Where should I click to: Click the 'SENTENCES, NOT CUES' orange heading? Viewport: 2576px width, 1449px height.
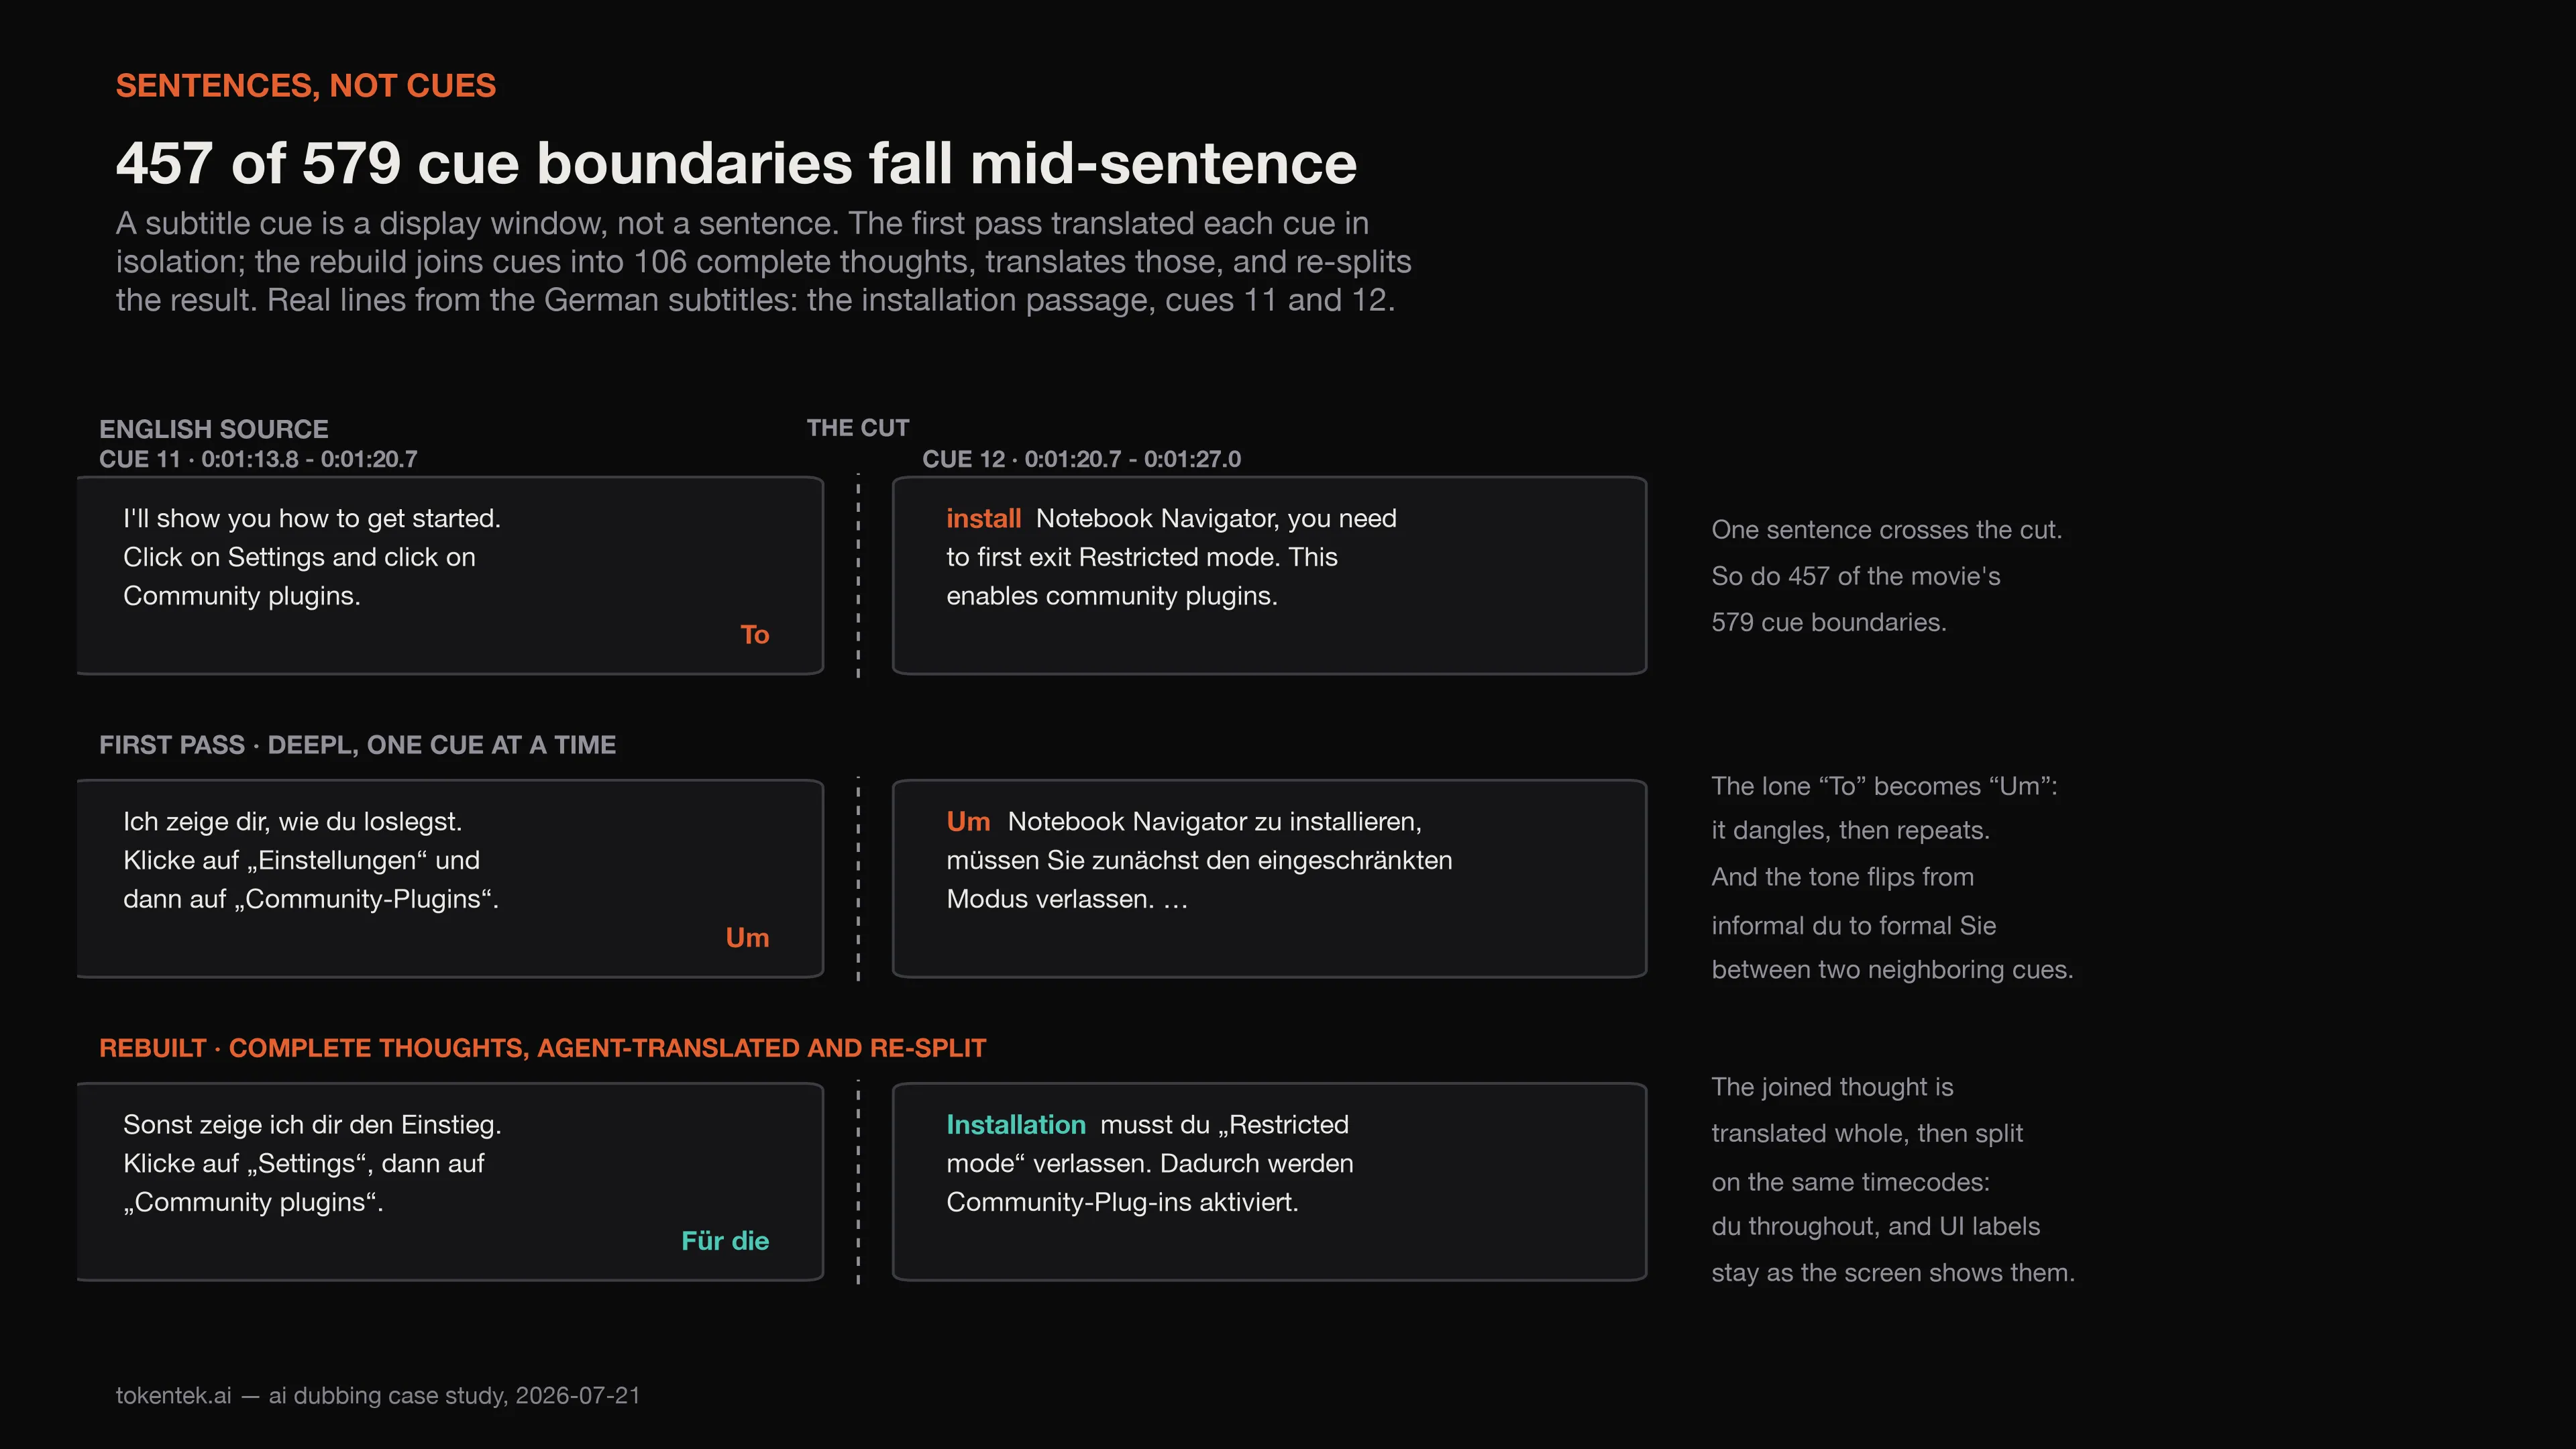coord(305,86)
